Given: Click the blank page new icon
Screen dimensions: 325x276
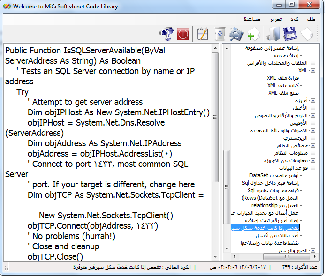Looking at the screenshot, I should (307, 34).
